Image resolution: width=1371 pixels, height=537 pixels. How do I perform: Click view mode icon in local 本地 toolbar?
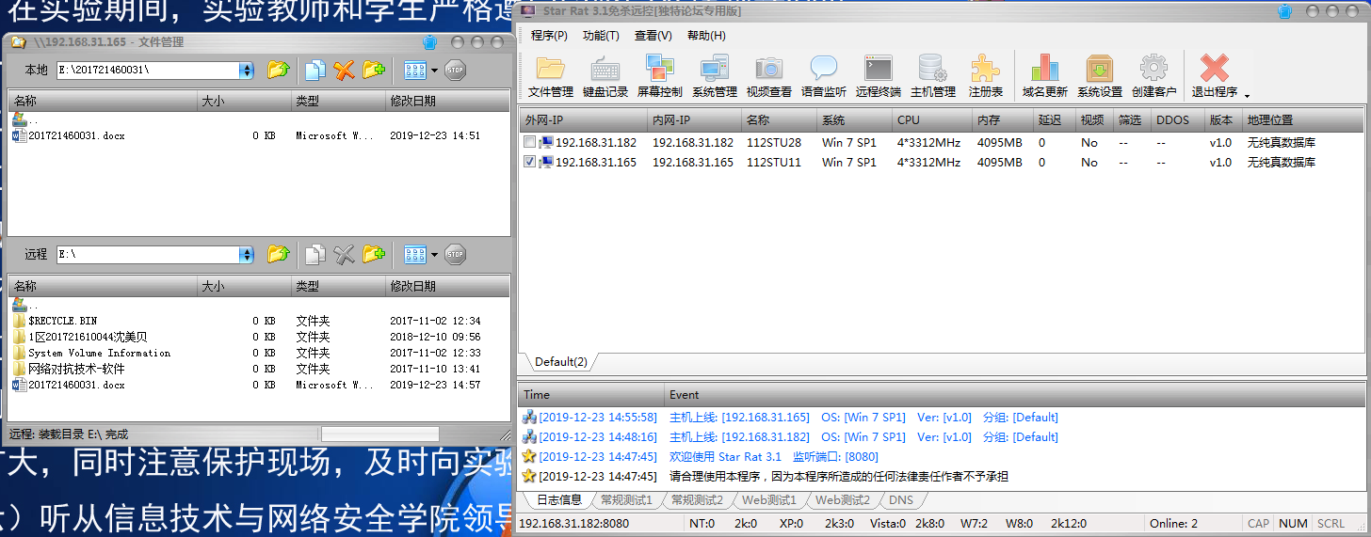pyautogui.click(x=415, y=70)
